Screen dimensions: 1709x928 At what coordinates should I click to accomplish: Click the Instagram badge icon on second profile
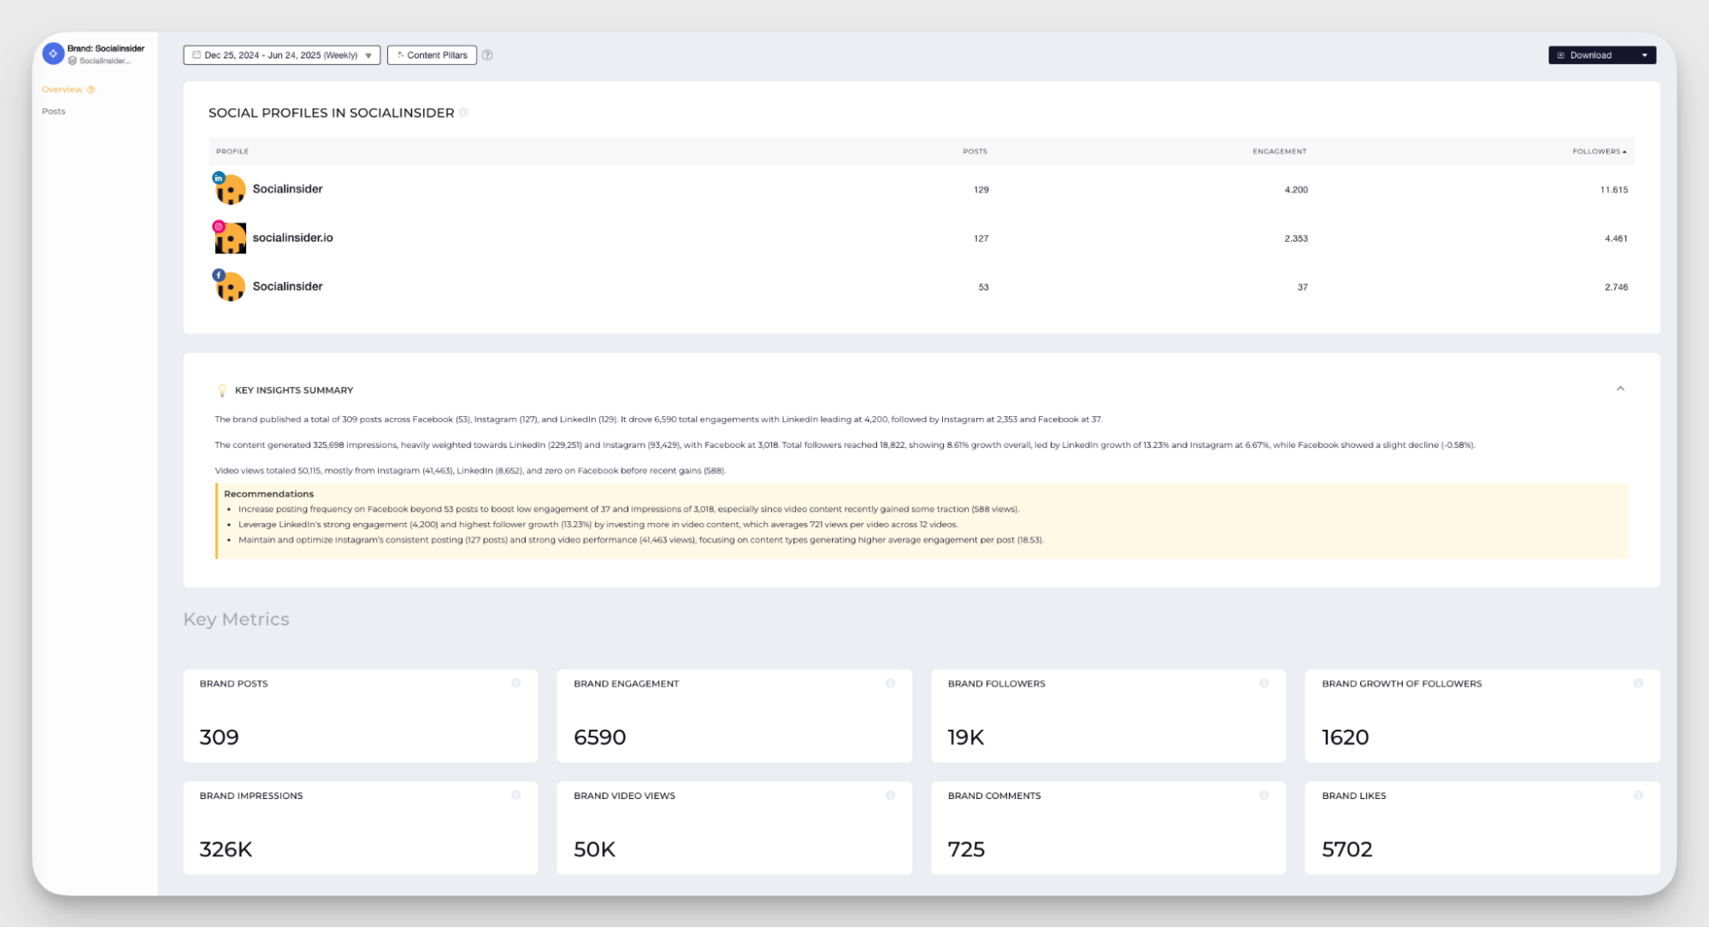219,226
